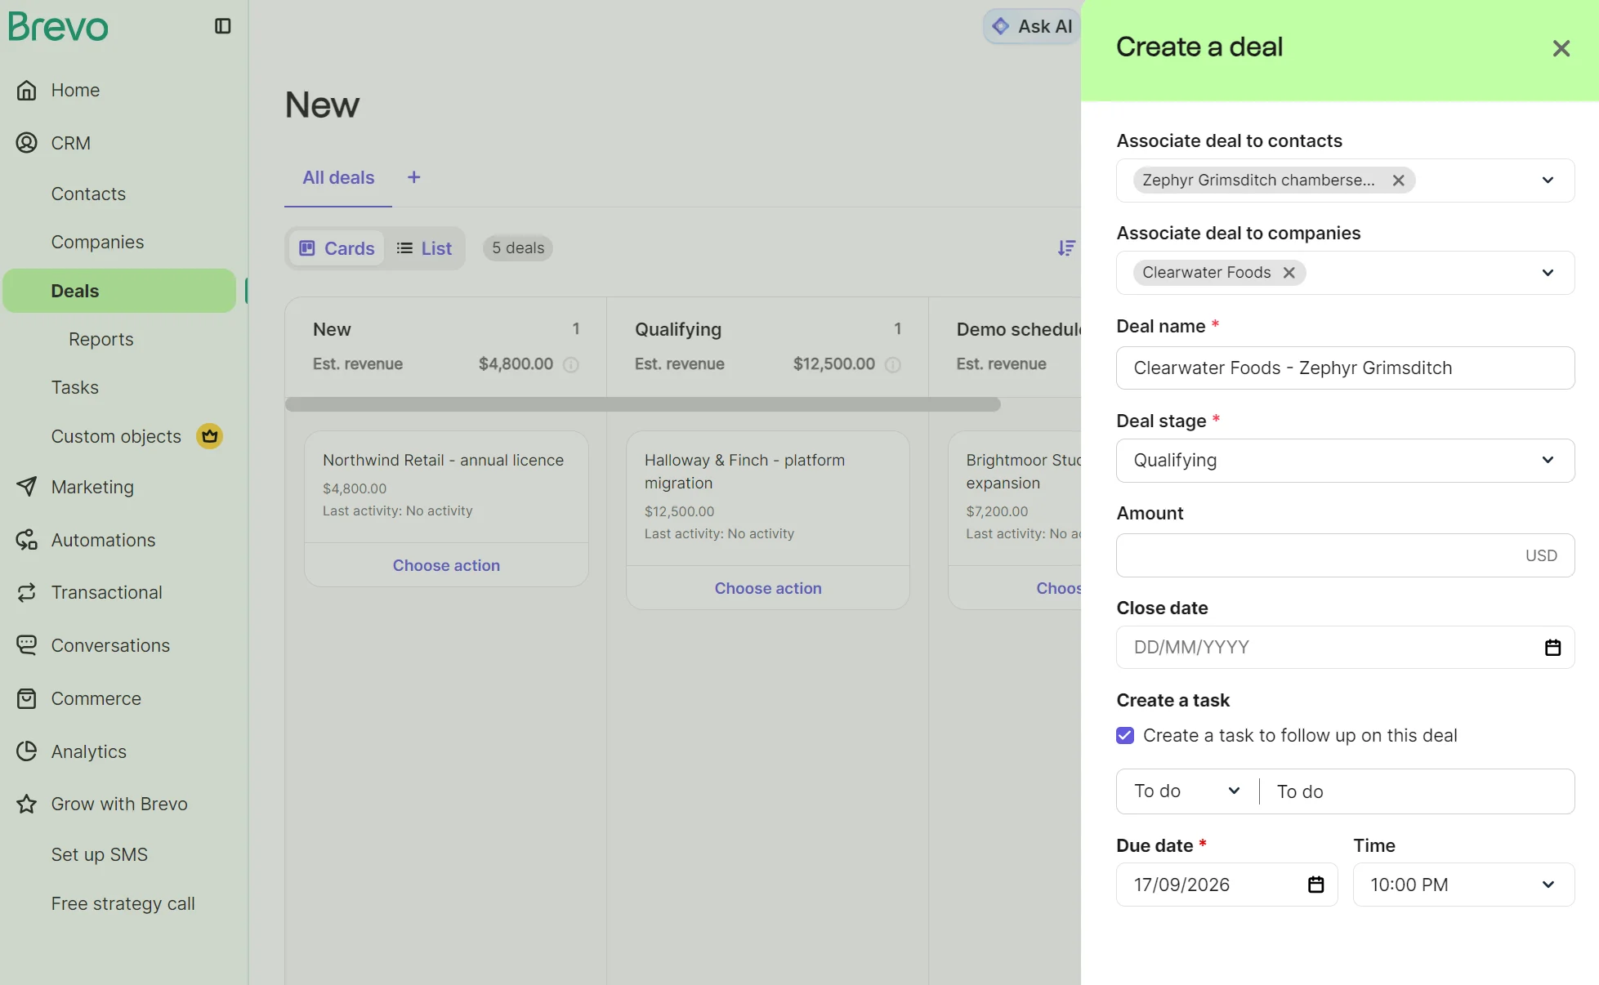Close the Create a deal panel
The width and height of the screenshot is (1599, 985).
pyautogui.click(x=1561, y=49)
